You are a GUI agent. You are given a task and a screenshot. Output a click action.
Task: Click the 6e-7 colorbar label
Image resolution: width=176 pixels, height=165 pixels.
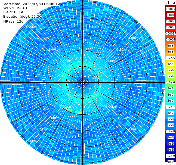(171, 95)
